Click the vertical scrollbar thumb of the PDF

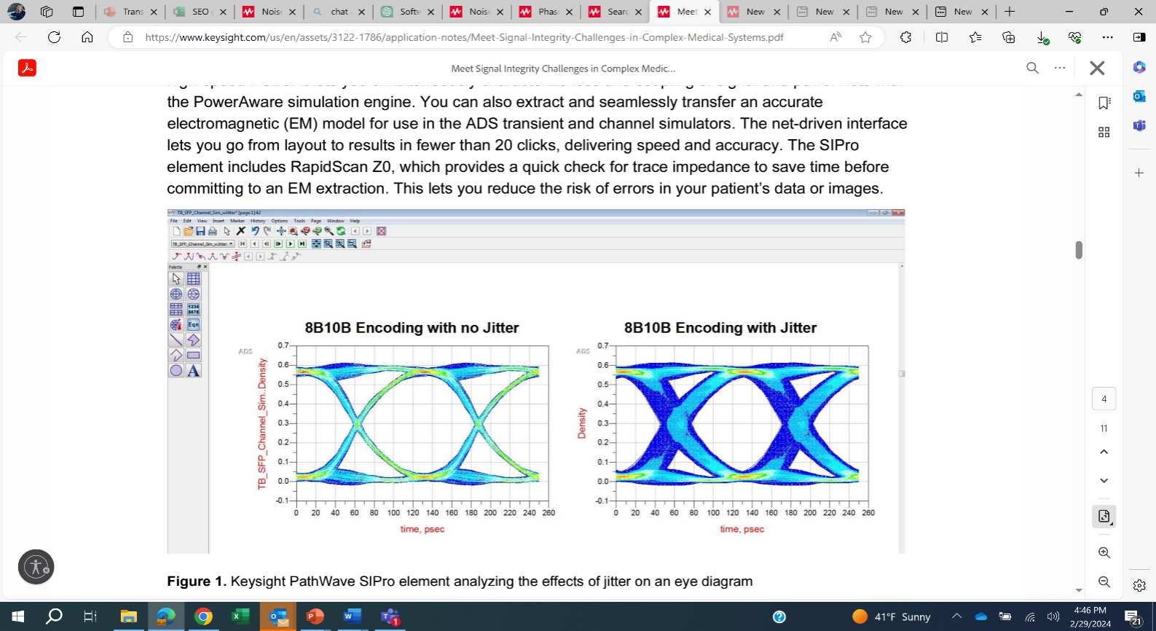[x=1079, y=250]
